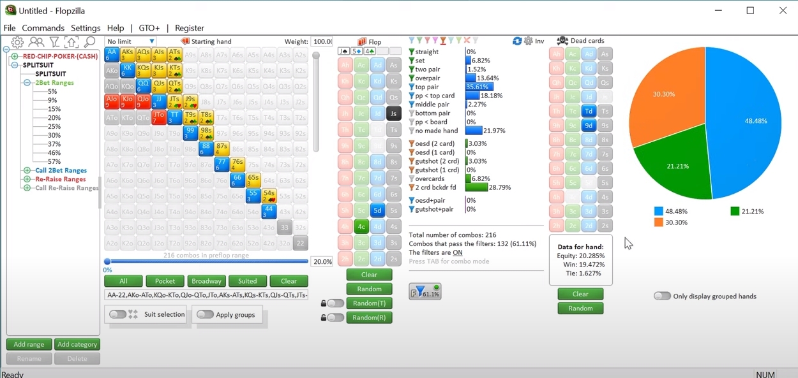Image resolution: width=798 pixels, height=378 pixels.
Task: Click the filter status button showing 61.1%
Action: coord(425,291)
